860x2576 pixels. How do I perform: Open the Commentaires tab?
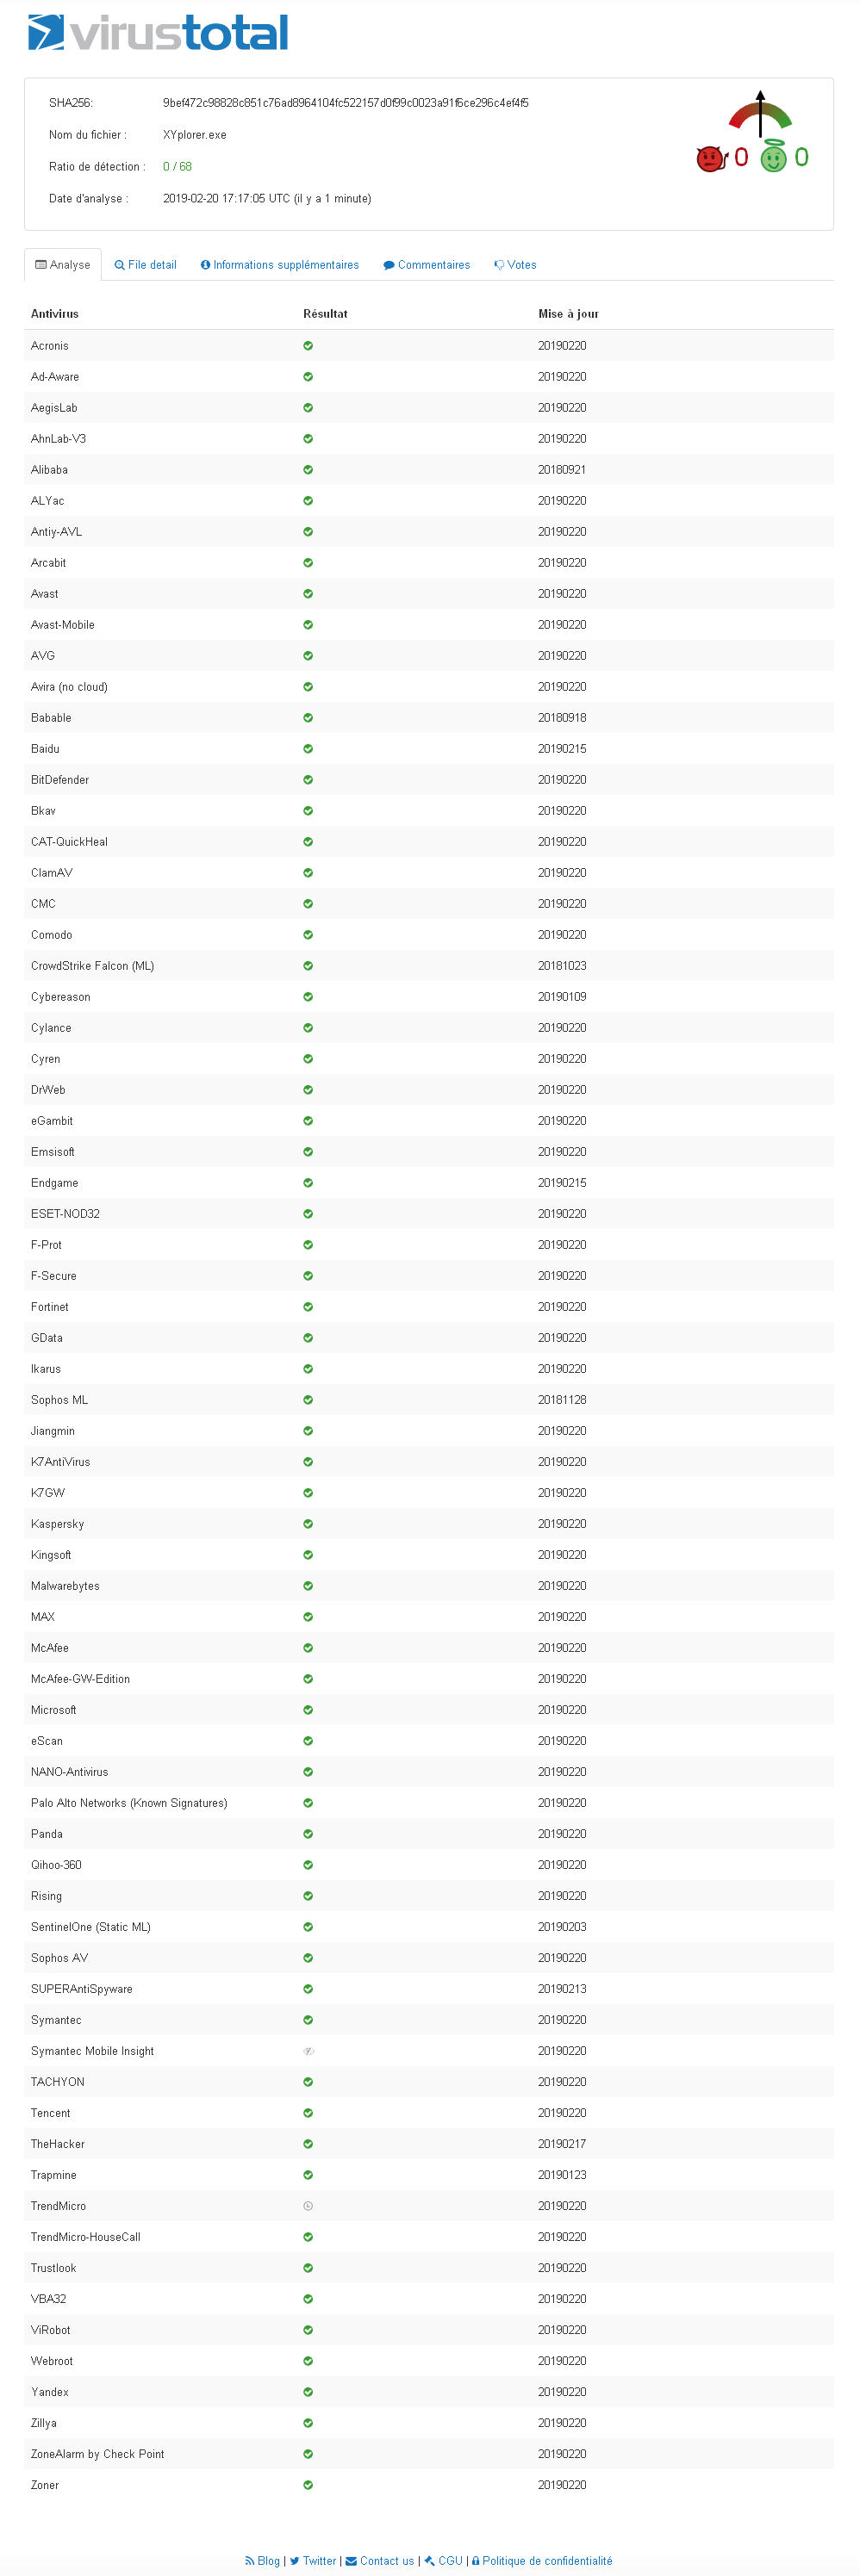pos(427,265)
